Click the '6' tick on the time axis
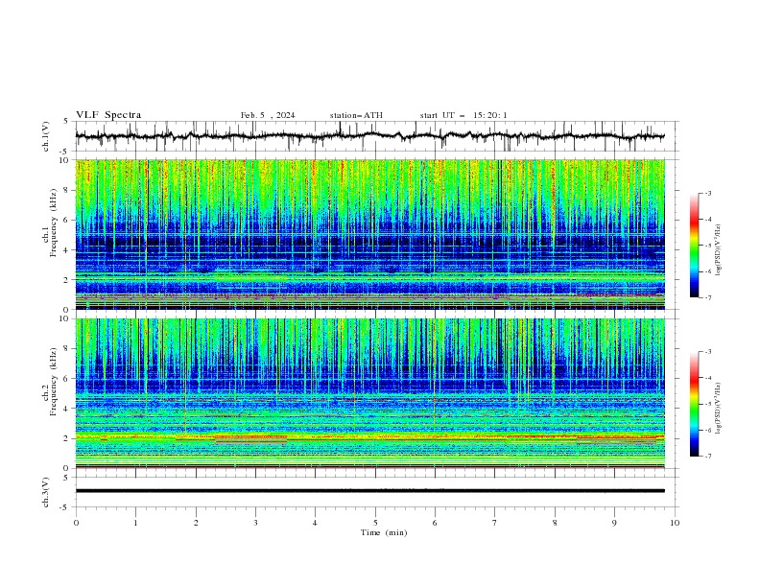Screen dimensions: 760x587 [435, 523]
